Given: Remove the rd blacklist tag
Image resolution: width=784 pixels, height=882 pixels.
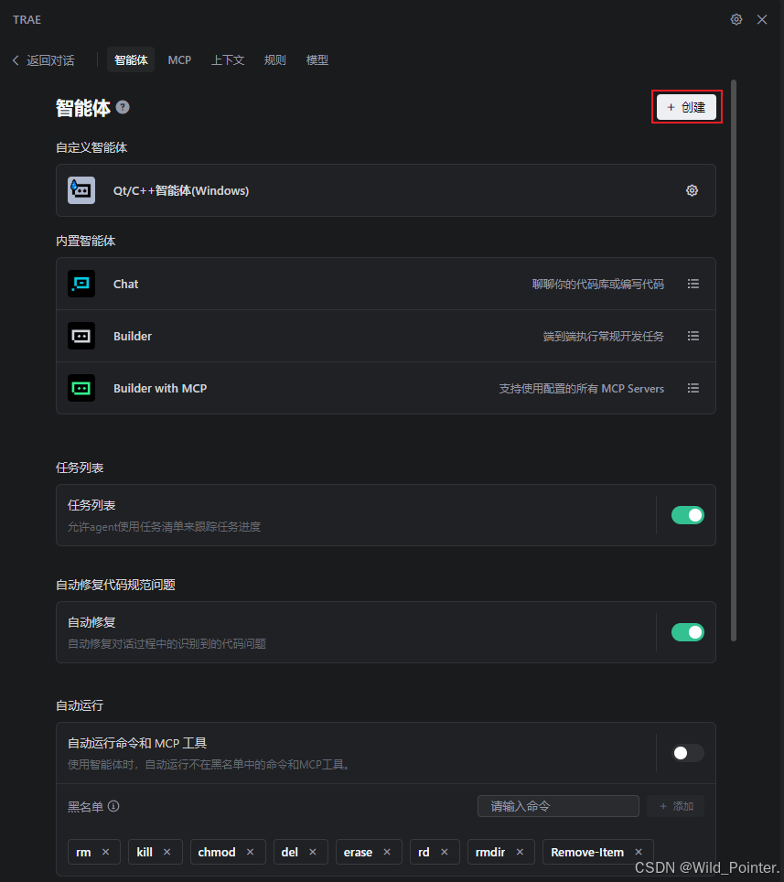Looking at the screenshot, I should click(445, 852).
